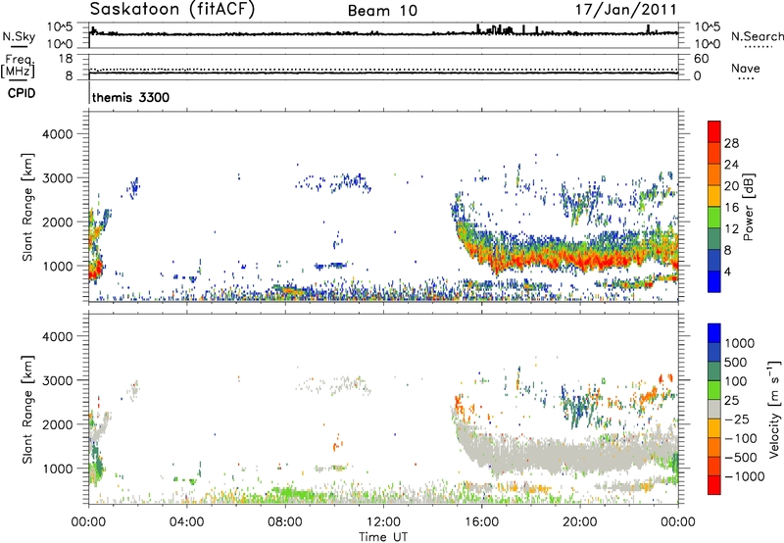Click the "60" Nave axis tick
784x543 pixels.
701,59
